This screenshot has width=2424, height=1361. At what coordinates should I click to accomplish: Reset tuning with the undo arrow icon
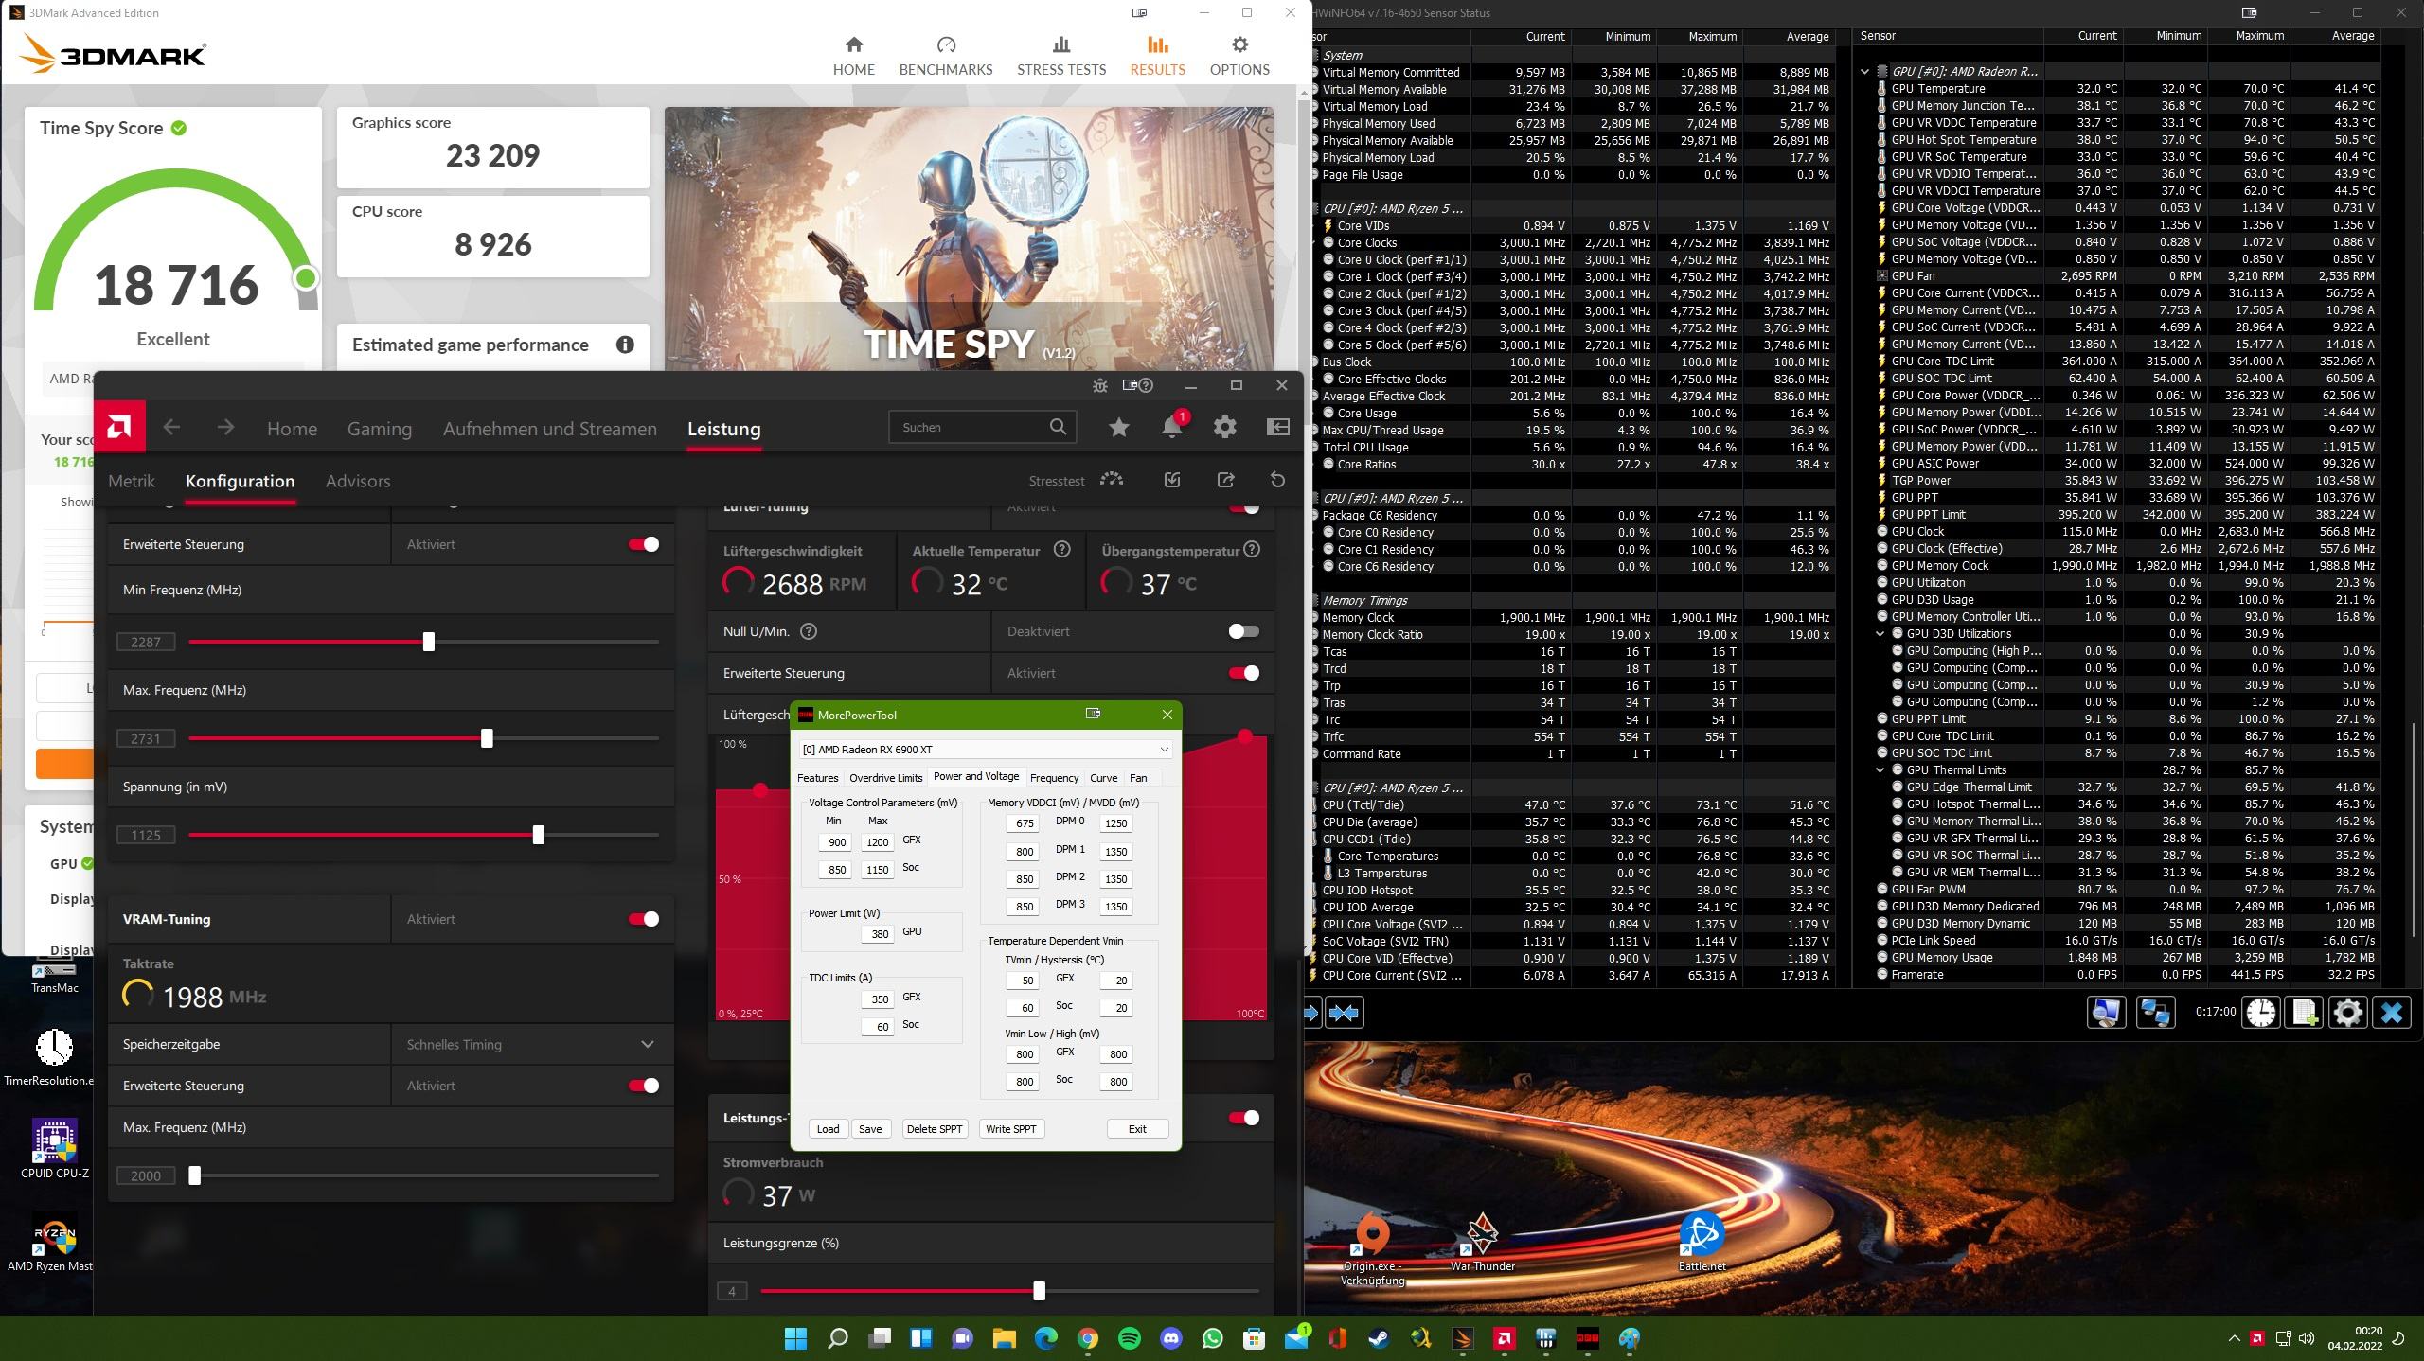pos(1277,480)
